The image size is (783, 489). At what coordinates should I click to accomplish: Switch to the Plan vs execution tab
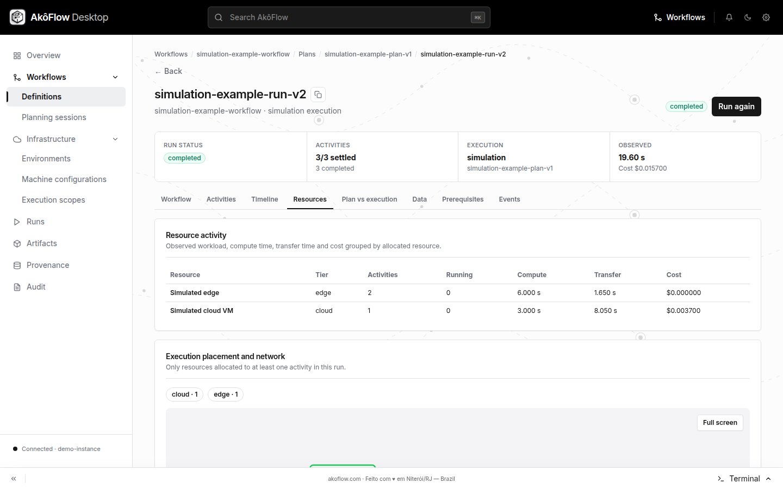tap(369, 199)
